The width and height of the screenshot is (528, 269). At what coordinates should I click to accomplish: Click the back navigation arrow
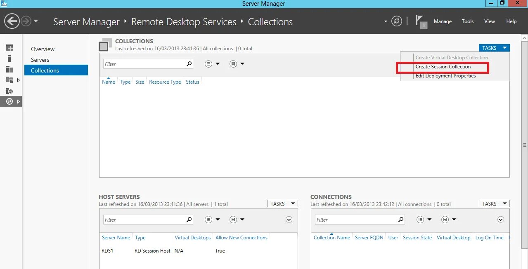(x=12, y=21)
